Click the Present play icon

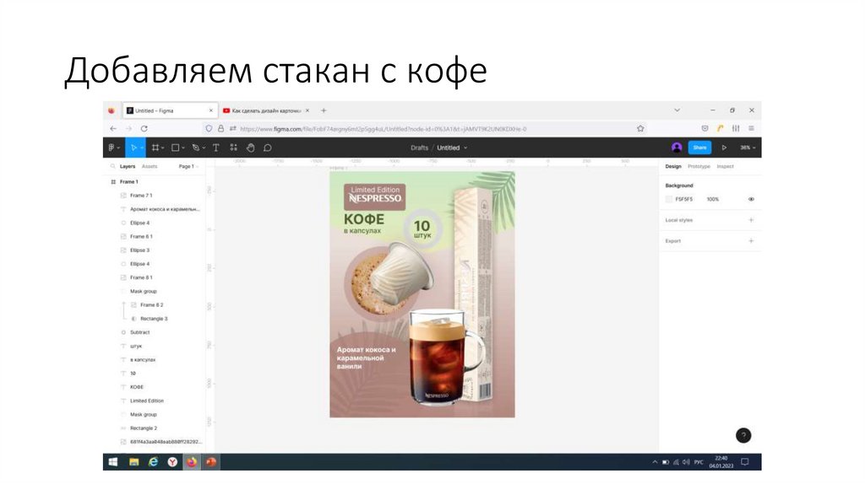coord(724,148)
